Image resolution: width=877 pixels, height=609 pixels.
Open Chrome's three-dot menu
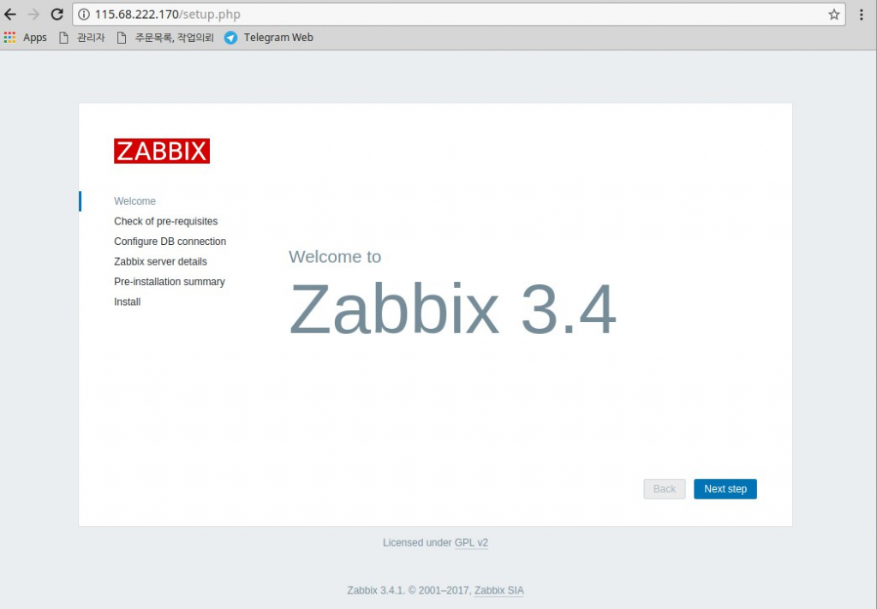(862, 14)
